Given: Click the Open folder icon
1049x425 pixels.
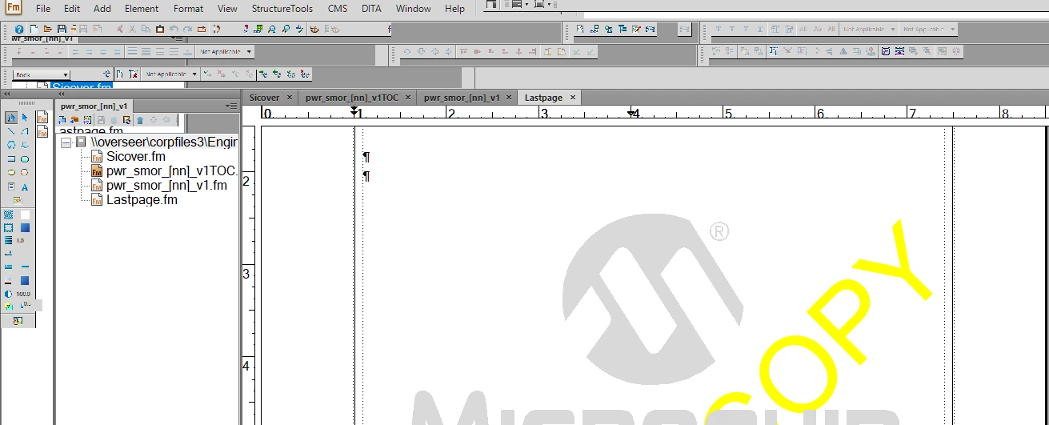Looking at the screenshot, I should (47, 29).
